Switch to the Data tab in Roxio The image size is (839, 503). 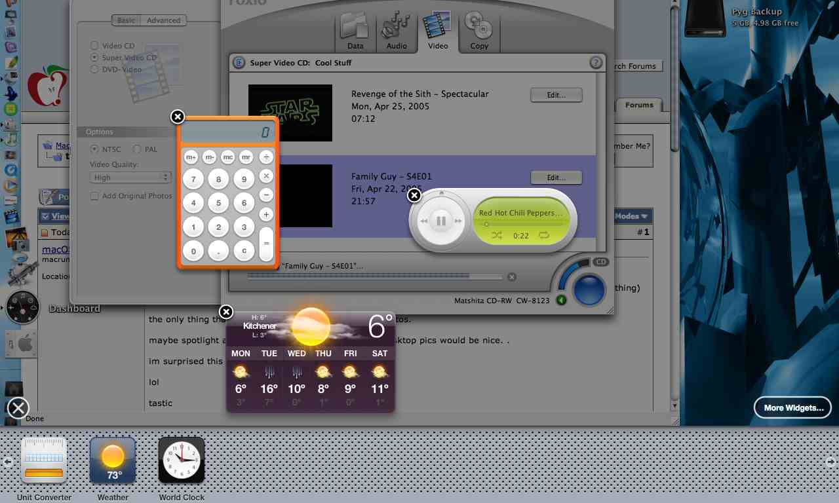click(355, 31)
